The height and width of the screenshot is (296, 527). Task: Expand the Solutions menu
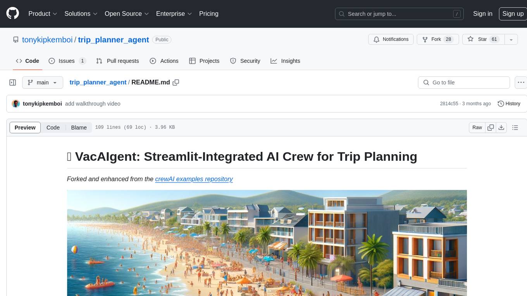81,14
